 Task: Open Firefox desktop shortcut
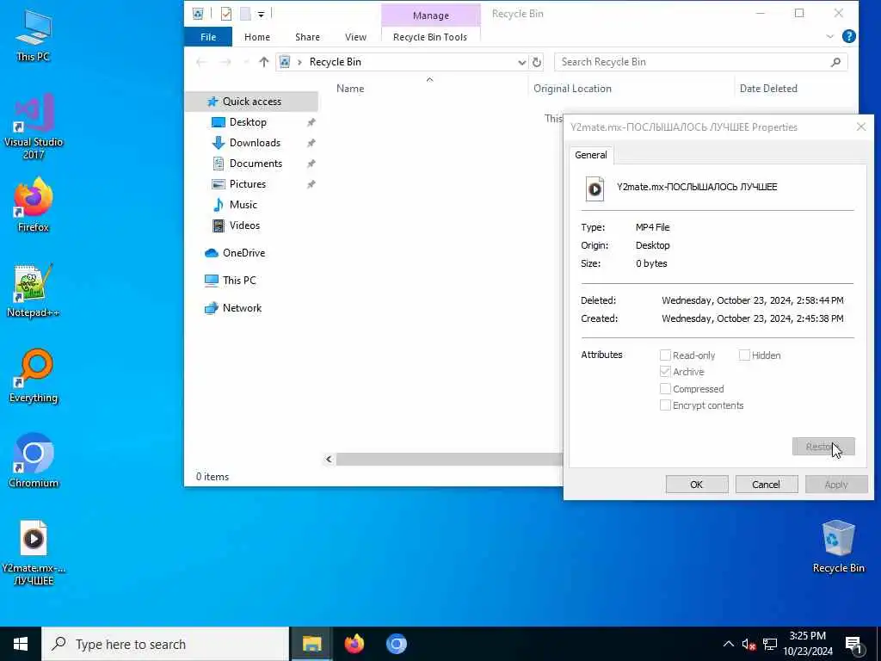[34, 205]
